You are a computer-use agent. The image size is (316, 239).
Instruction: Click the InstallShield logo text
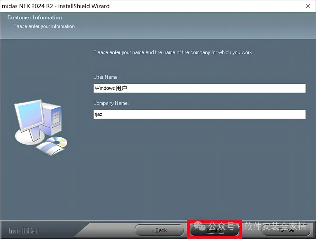tap(24, 231)
